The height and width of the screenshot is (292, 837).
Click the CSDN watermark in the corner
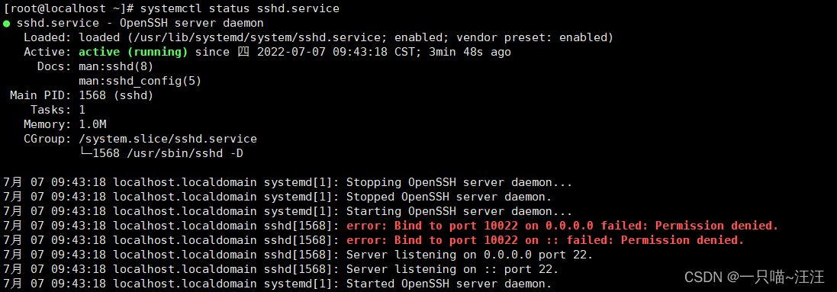pyautogui.click(x=755, y=277)
